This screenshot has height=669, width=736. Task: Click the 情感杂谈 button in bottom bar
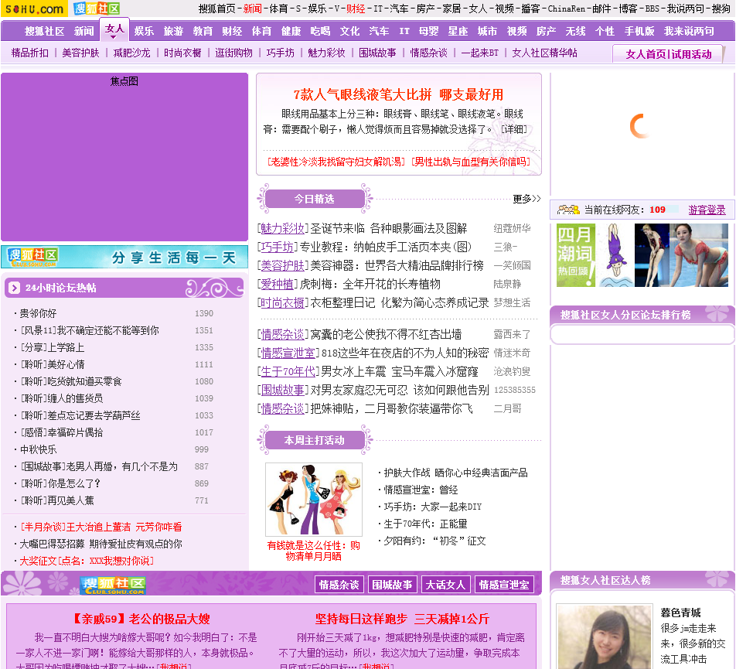pyautogui.click(x=339, y=585)
